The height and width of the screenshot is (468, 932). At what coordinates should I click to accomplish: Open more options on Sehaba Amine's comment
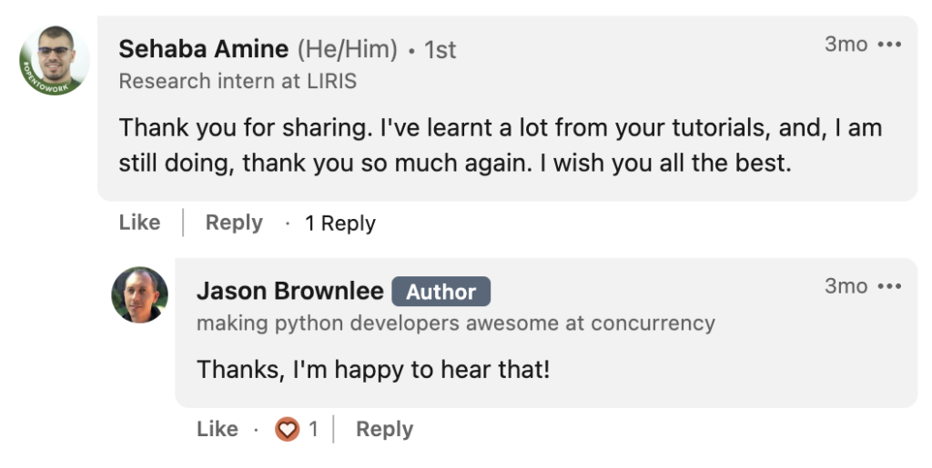[x=889, y=45]
